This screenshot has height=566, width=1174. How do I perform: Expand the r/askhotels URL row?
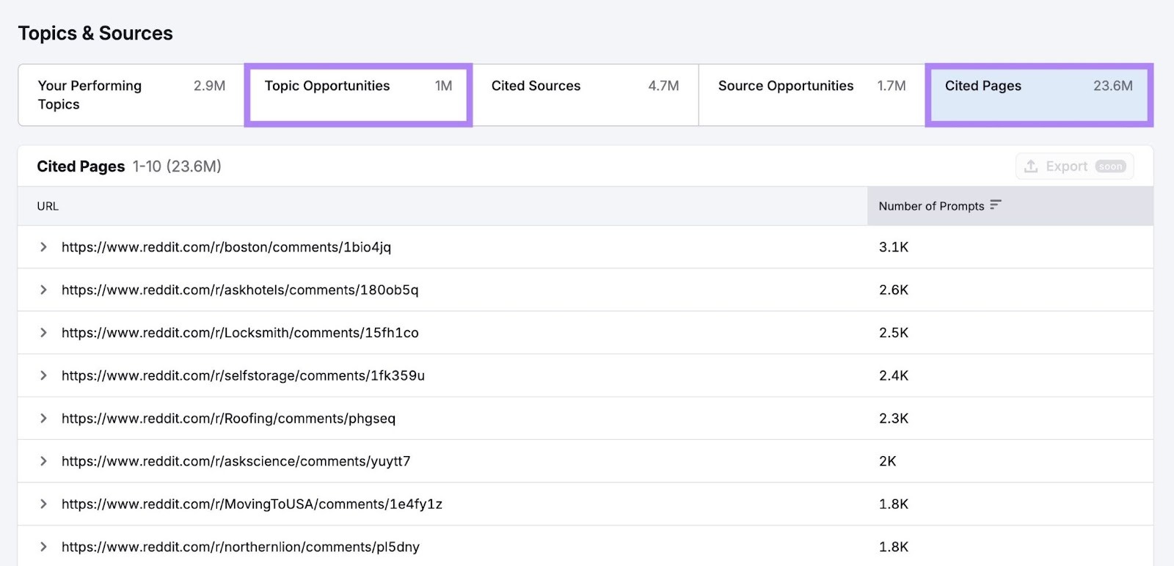[x=43, y=290]
